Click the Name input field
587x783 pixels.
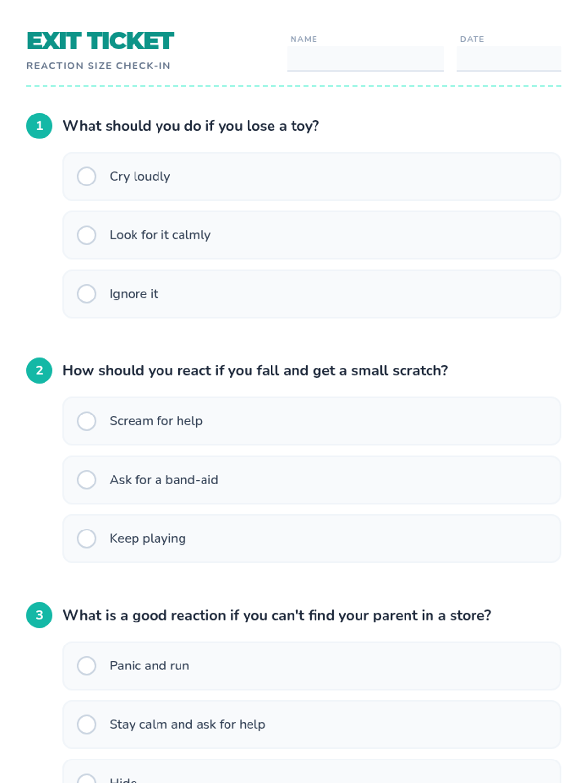[365, 59]
